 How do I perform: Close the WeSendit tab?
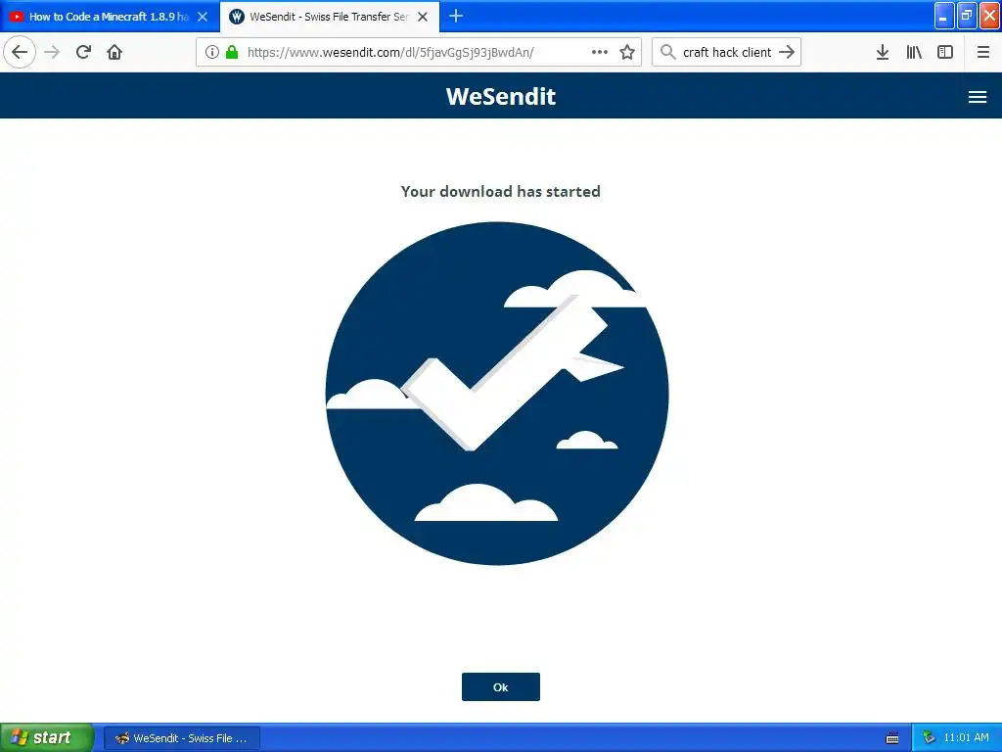pos(423,17)
